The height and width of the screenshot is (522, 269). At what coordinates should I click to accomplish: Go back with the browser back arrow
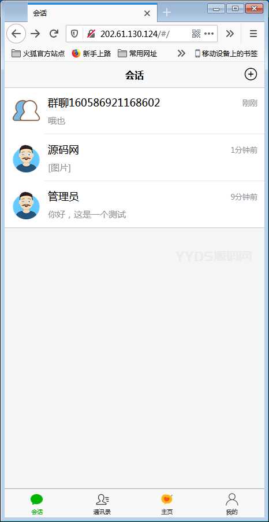16,34
